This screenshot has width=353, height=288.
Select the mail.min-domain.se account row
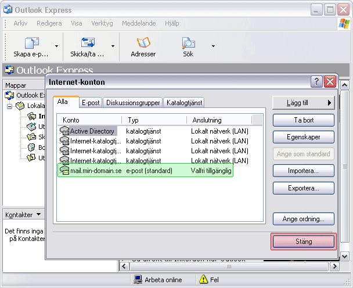(145, 170)
